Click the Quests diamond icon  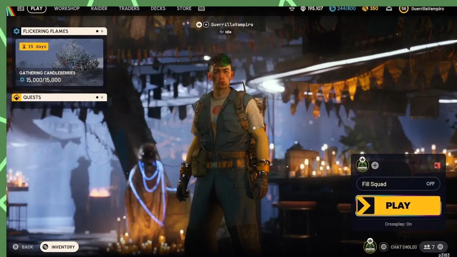click(x=16, y=97)
